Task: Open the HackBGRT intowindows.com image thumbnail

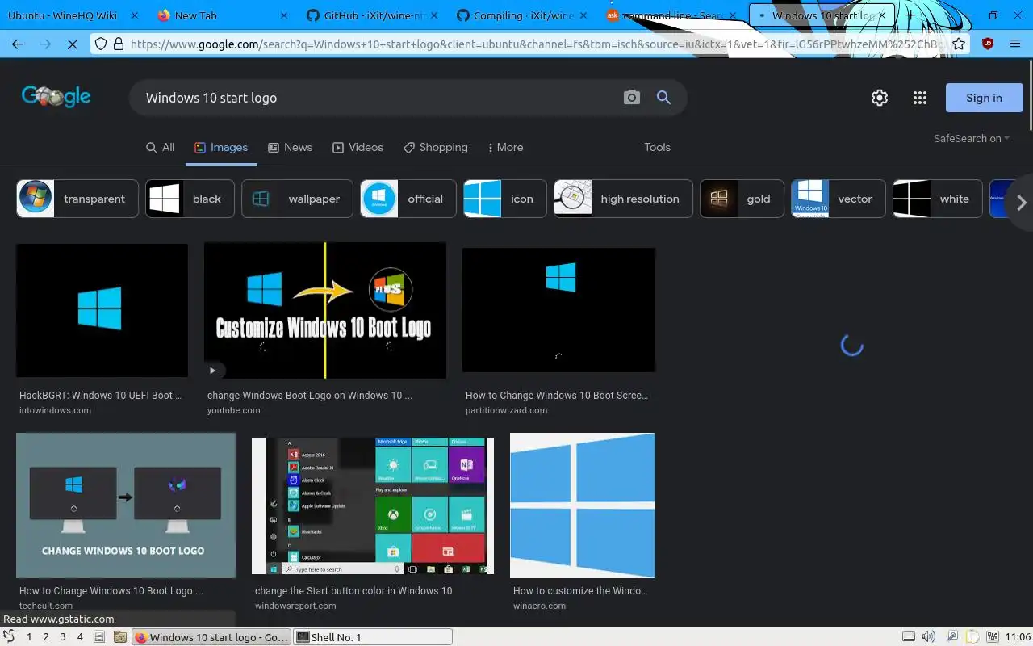Action: 102,310
